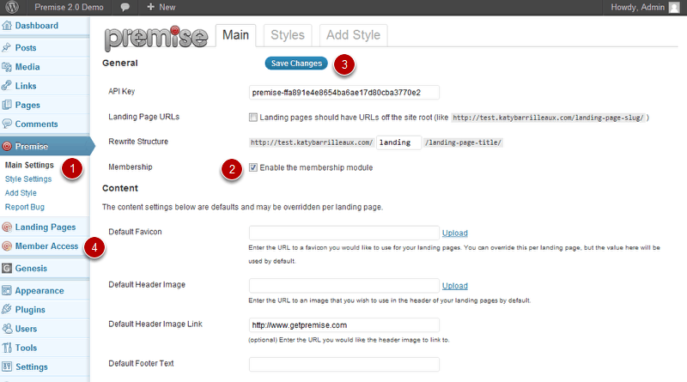Select the Premise menu label
The width and height of the screenshot is (687, 382).
click(32, 146)
